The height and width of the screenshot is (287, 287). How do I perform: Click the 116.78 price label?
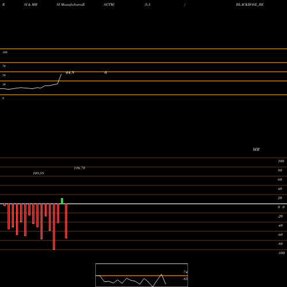click(79, 168)
